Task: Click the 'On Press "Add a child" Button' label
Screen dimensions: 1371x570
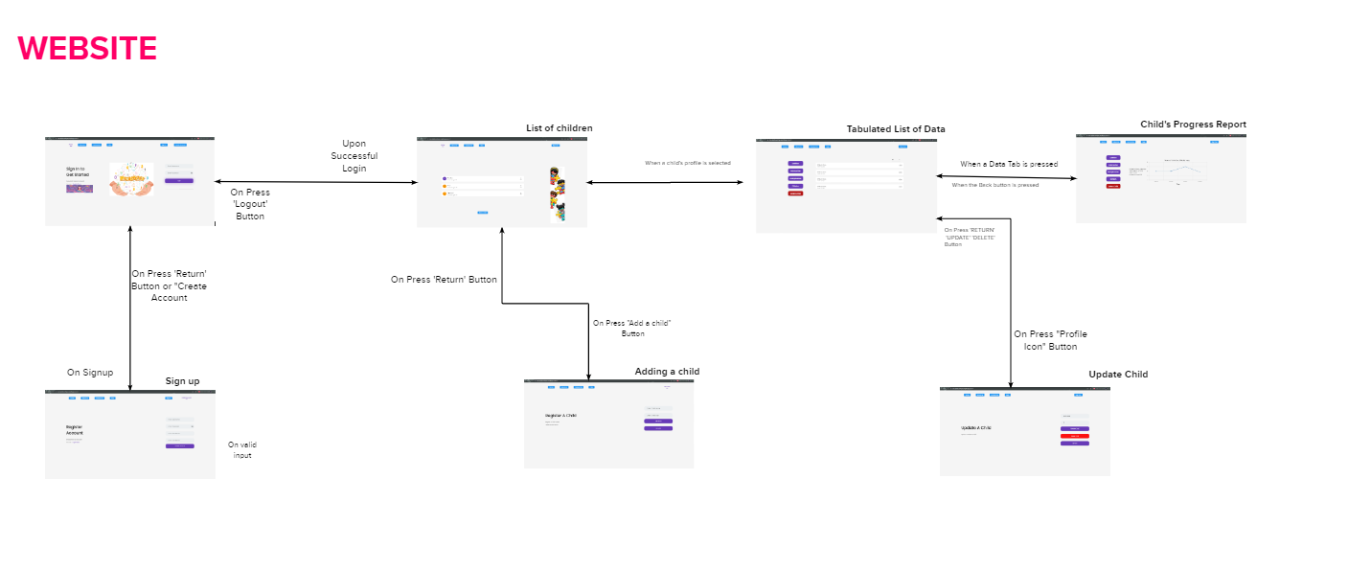Action: click(x=632, y=329)
